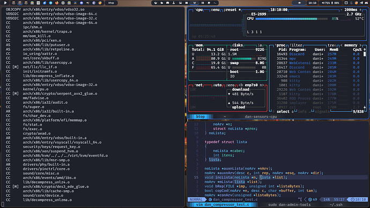This screenshot has height=208, width=370.
Task: Switch to next network interface after enp7s0
Action: click(x=262, y=85)
